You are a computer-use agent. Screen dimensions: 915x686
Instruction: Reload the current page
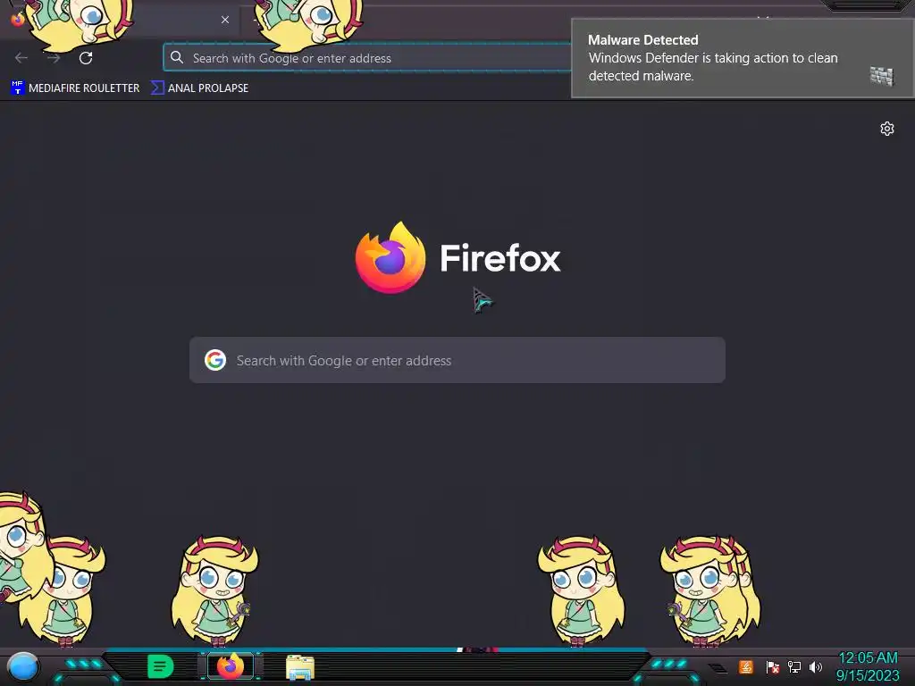pyautogui.click(x=86, y=58)
